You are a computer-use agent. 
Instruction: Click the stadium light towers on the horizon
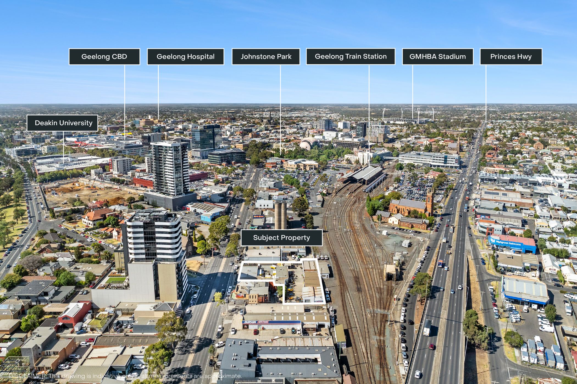(418, 113)
